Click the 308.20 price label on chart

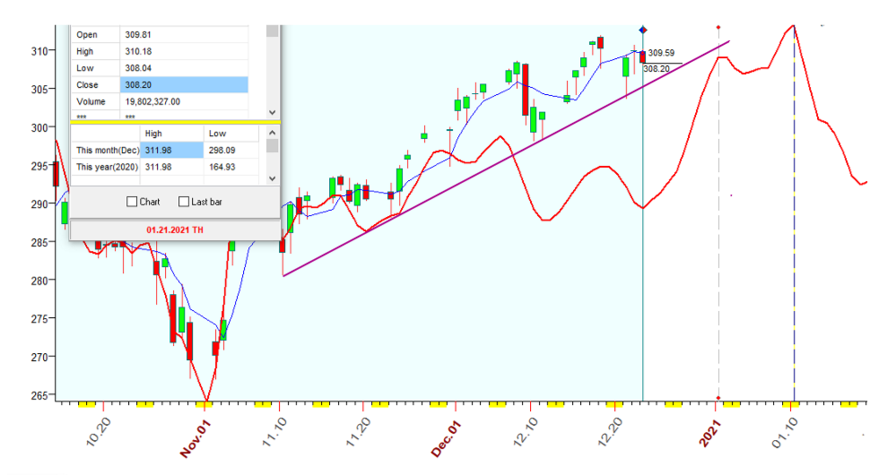point(656,69)
